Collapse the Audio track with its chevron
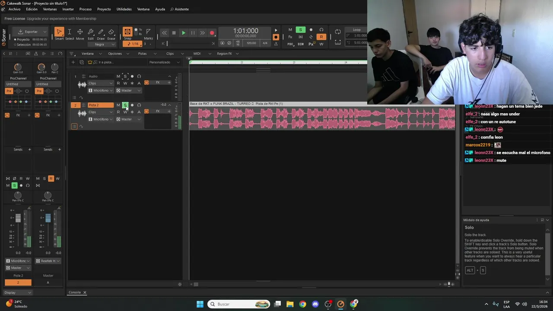This screenshot has width=553, height=311. click(169, 76)
